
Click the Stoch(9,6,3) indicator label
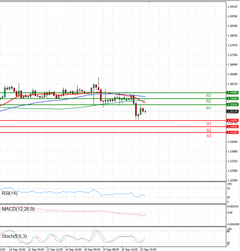coord(15,236)
